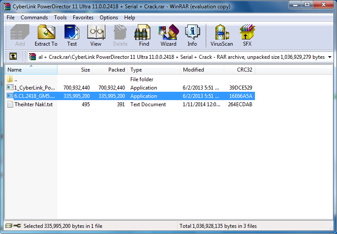Open the Options menu
Image resolution: width=337 pixels, height=234 pixels.
[109, 18]
